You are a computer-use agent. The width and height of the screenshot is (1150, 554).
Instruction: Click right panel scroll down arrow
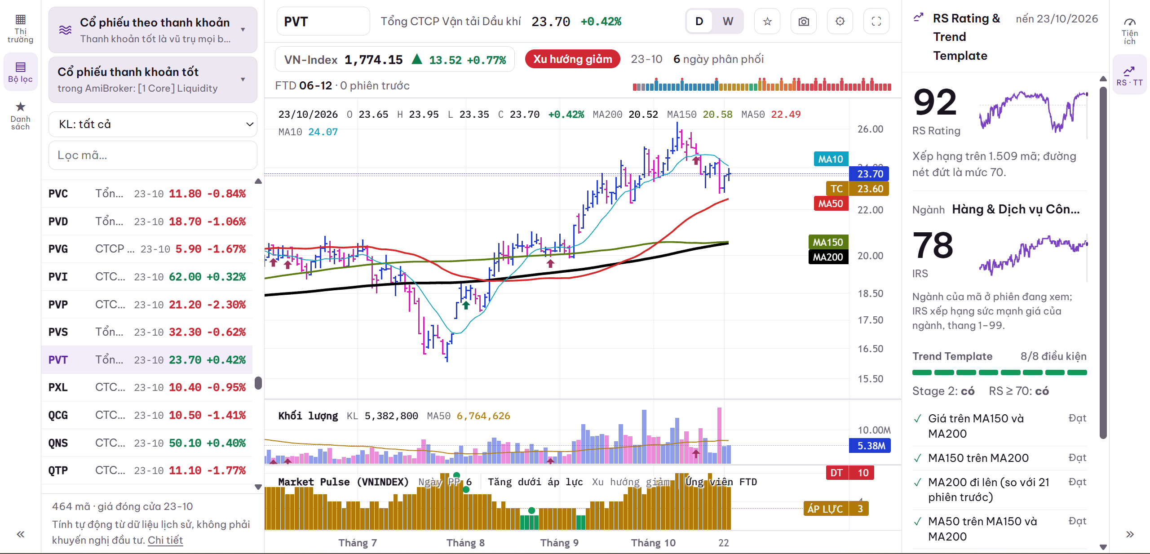pyautogui.click(x=1103, y=547)
